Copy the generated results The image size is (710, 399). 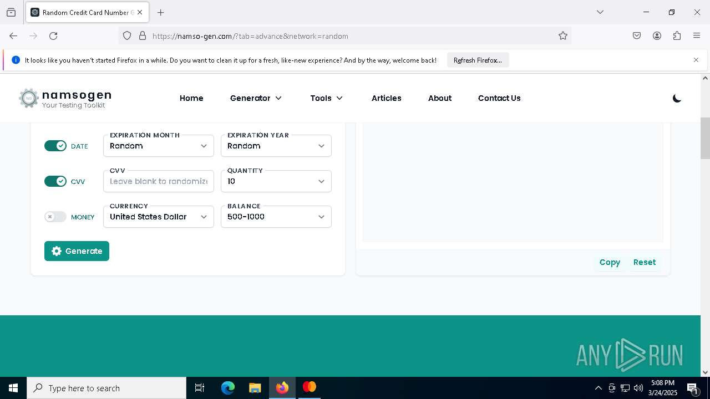(x=610, y=262)
